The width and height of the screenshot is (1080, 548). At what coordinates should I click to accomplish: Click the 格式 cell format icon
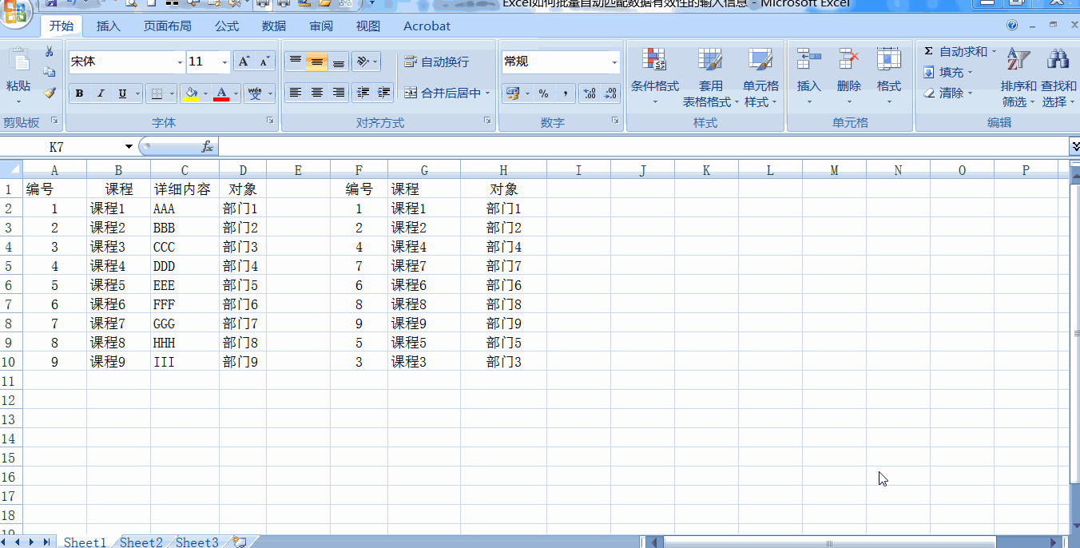(x=888, y=59)
